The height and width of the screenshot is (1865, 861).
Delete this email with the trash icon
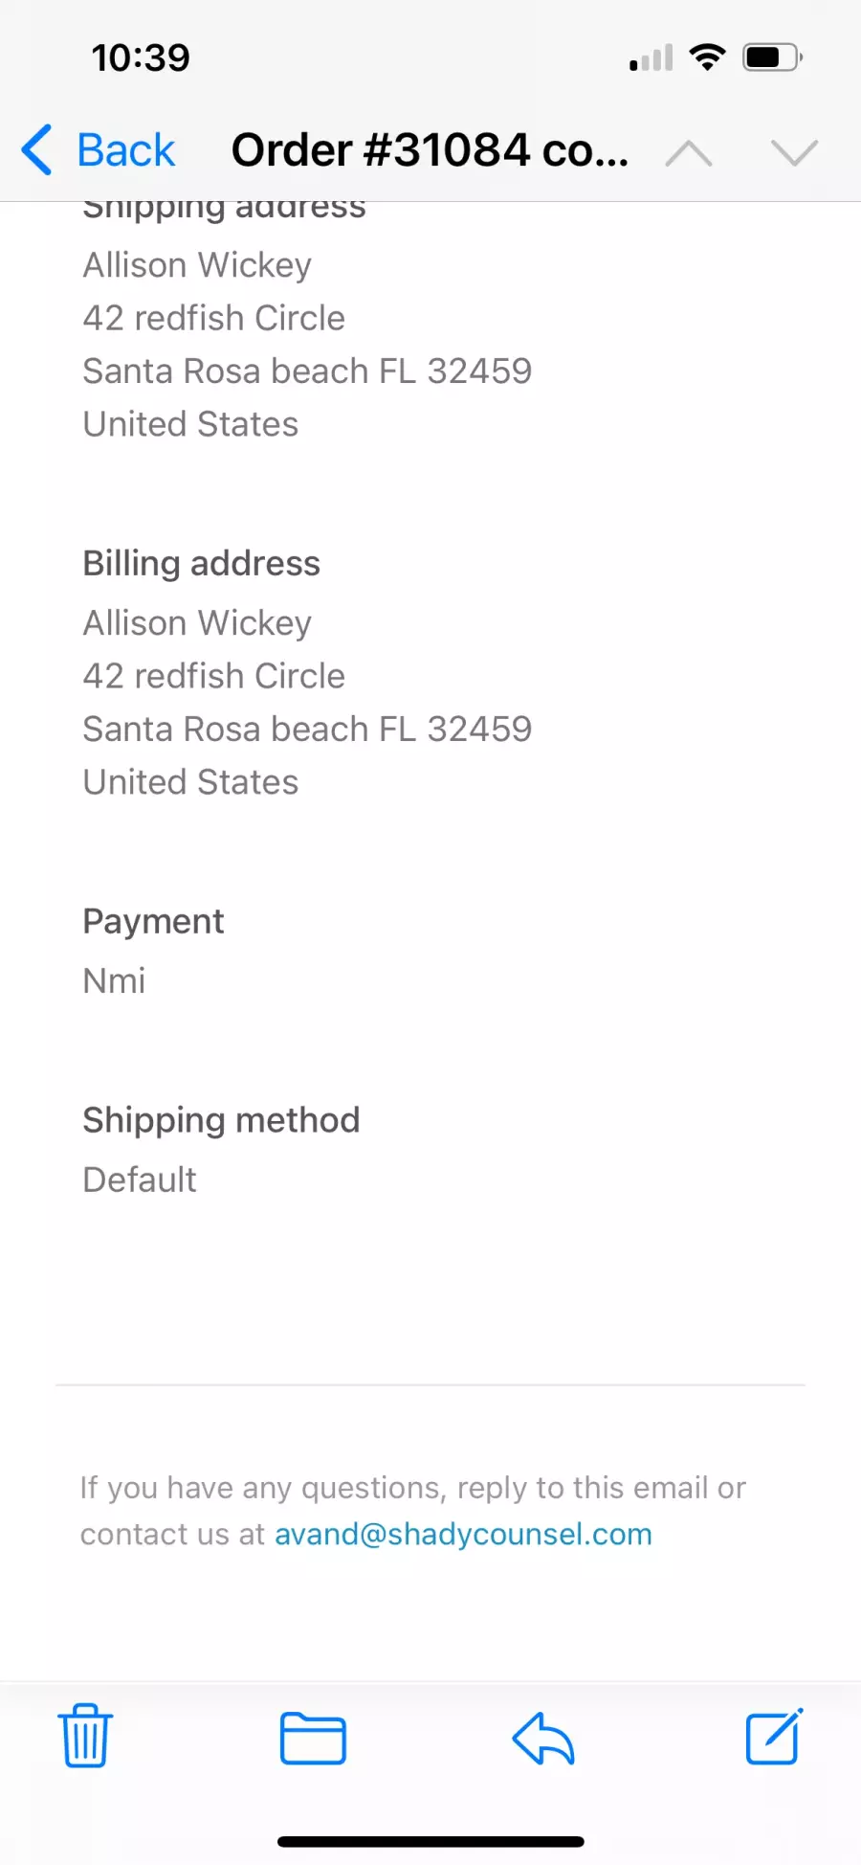(85, 1736)
